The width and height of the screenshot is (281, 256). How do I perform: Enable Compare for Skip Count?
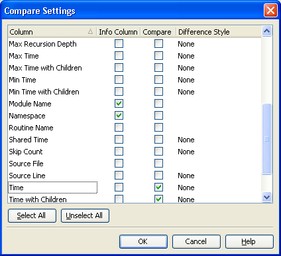tap(158, 152)
